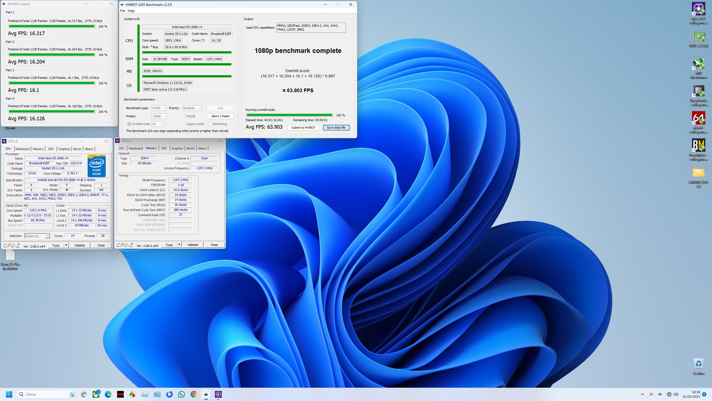
Task: Open the black HPT taskbar icon
Action: (x=120, y=394)
